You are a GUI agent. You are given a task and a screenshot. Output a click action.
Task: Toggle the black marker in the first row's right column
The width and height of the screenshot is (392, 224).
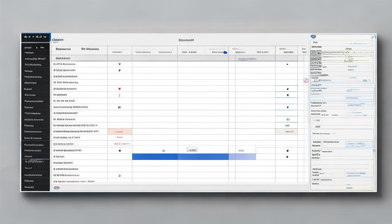click(x=287, y=64)
